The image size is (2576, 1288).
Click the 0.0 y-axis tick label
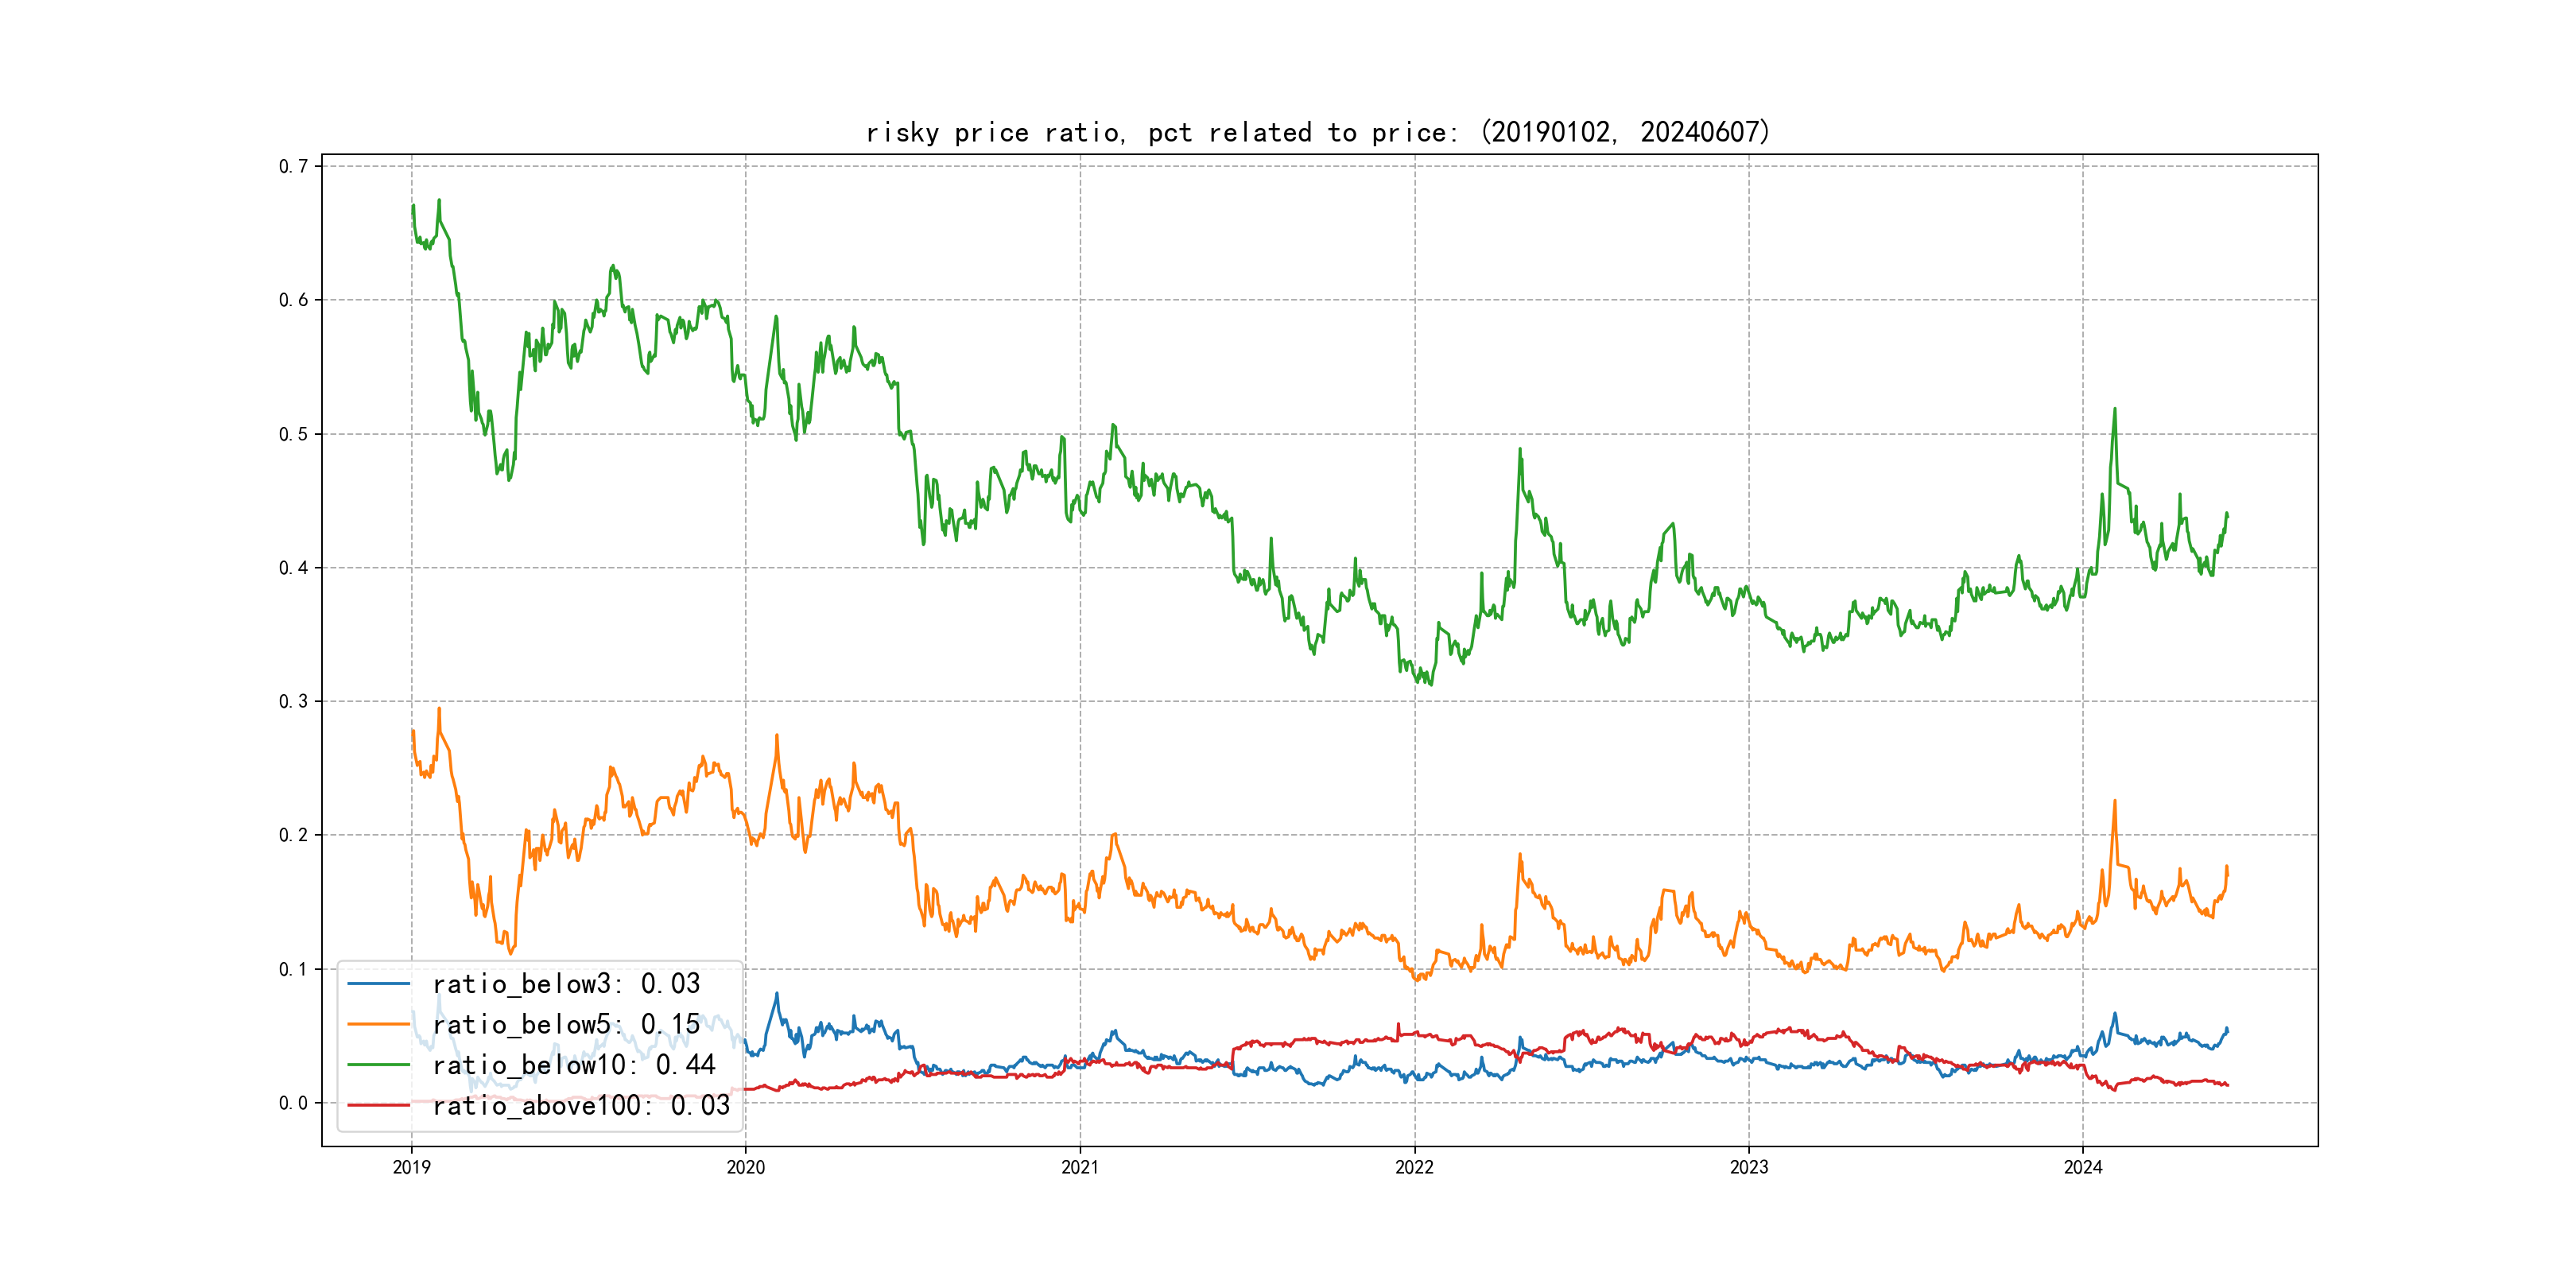pyautogui.click(x=293, y=1103)
